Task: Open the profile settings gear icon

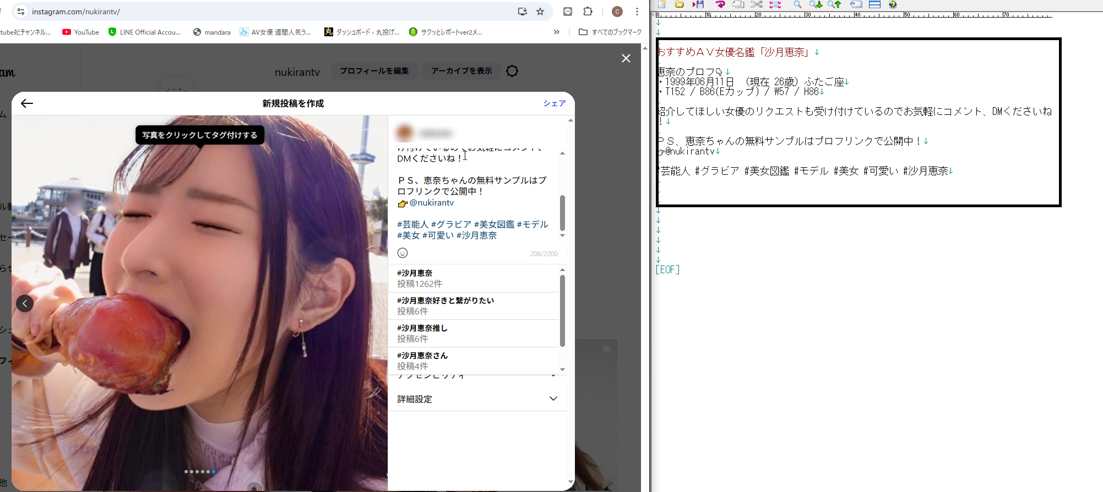Action: [512, 71]
